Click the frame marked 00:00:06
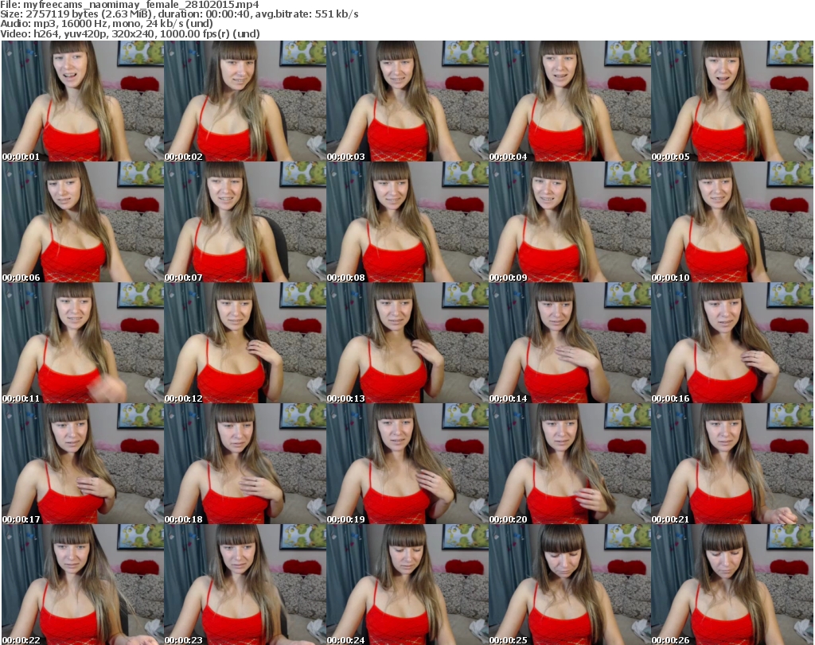This screenshot has height=645, width=815. pyautogui.click(x=83, y=222)
